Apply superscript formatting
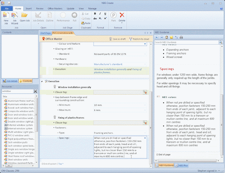225x173 pixels. (105, 18)
